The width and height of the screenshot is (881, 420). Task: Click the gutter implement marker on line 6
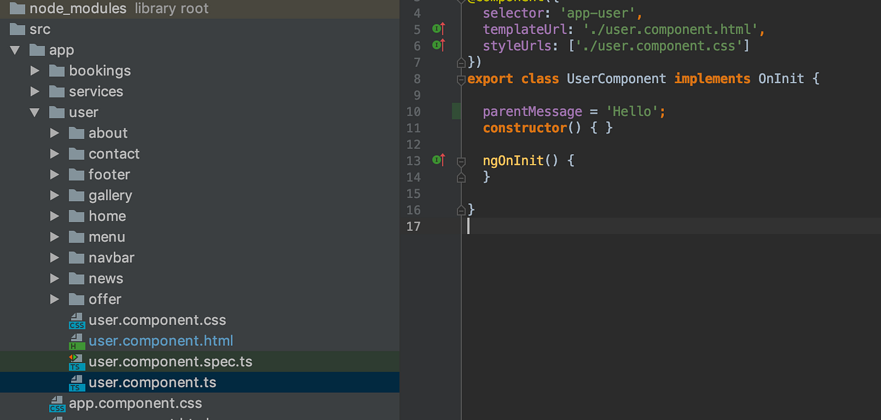tap(439, 45)
